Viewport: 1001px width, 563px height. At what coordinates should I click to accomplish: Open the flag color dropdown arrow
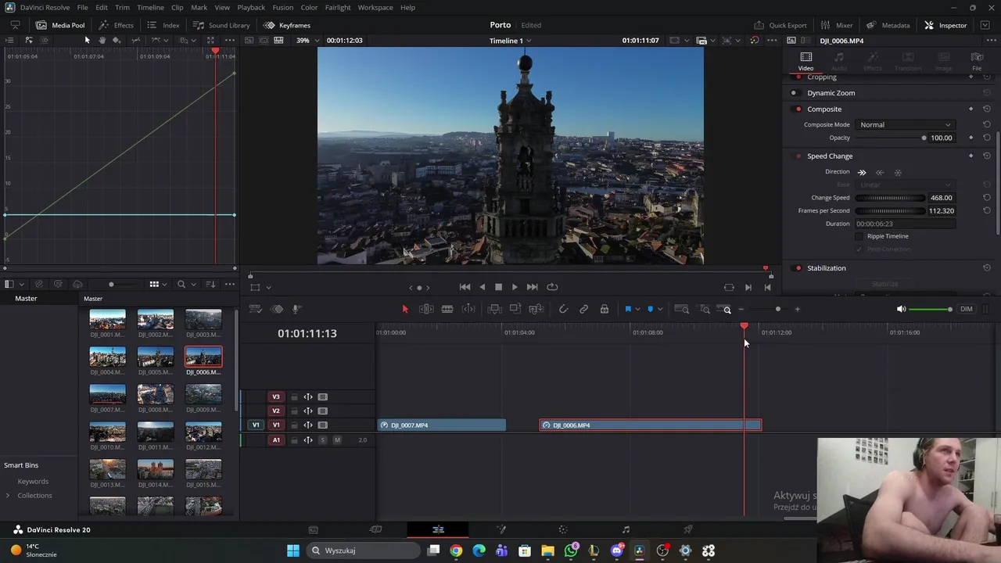[637, 310]
